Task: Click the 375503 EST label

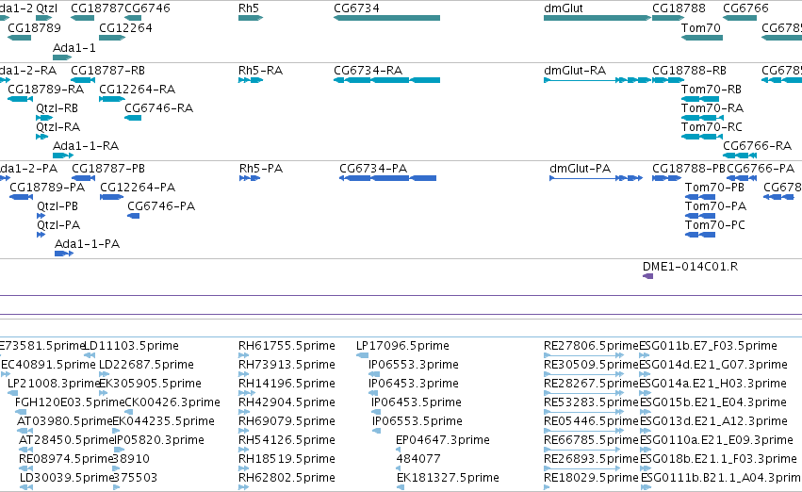Action: (135, 478)
